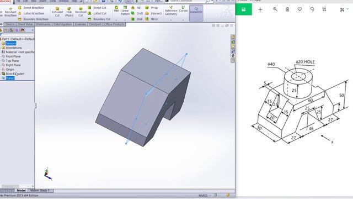Expand the Fillet dropdown arrow
The width and height of the screenshot is (353, 199).
116,20
